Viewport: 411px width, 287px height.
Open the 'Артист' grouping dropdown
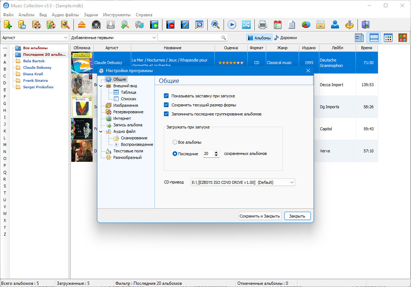35,38
